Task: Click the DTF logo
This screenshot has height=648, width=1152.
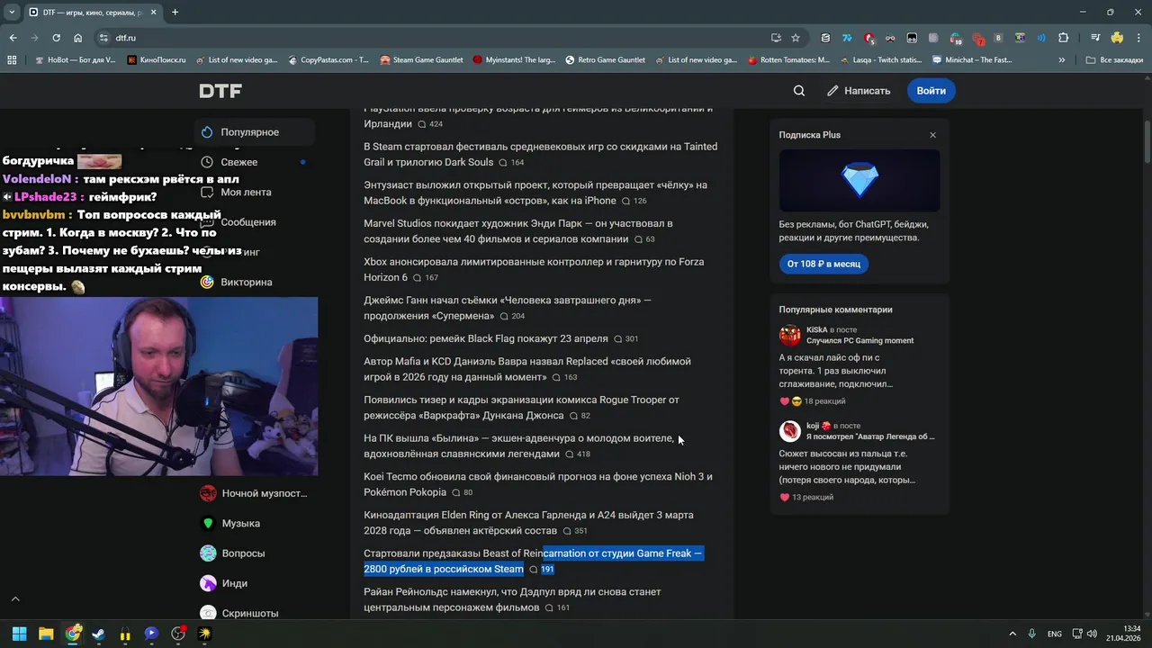Action: [220, 91]
